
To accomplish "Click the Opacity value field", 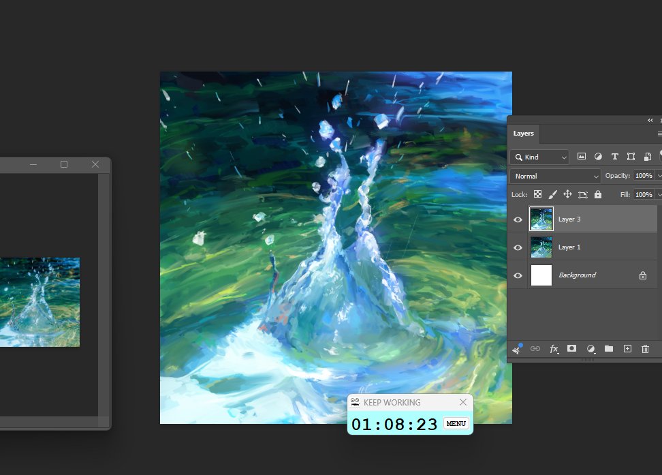I will tap(644, 175).
